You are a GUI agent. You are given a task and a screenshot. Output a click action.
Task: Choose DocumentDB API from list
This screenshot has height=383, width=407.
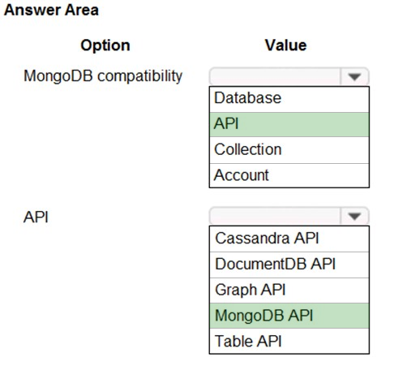tap(289, 265)
